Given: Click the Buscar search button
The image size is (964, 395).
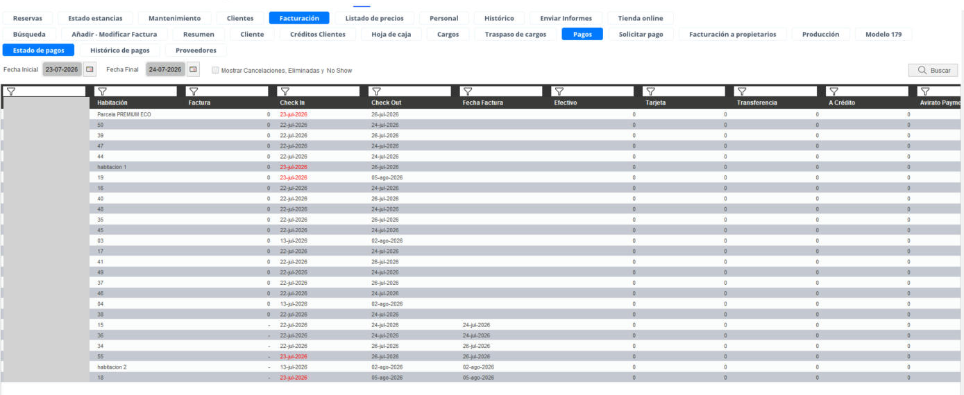Looking at the screenshot, I should (x=933, y=70).
